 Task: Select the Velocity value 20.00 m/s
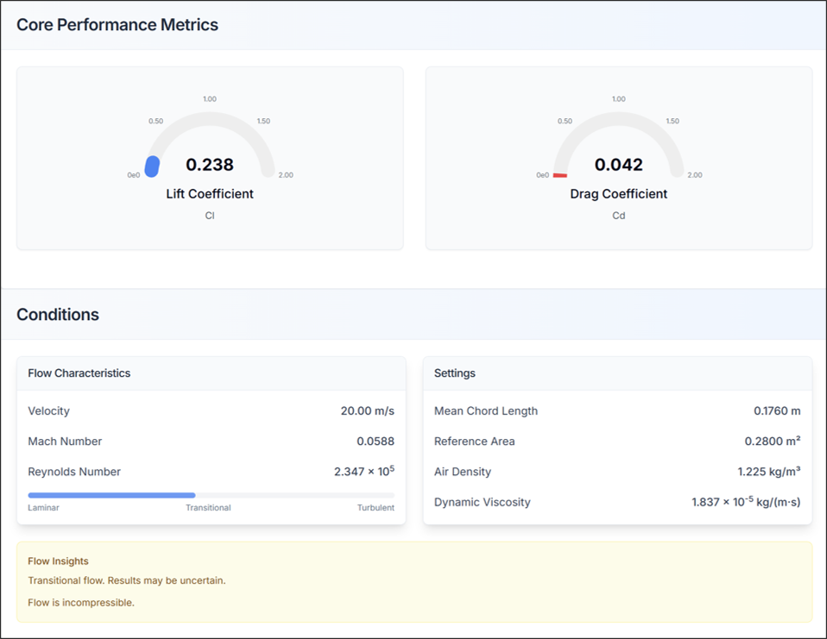point(367,411)
